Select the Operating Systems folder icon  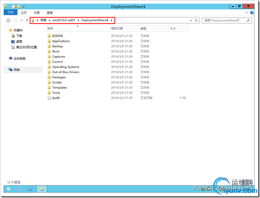click(49, 67)
